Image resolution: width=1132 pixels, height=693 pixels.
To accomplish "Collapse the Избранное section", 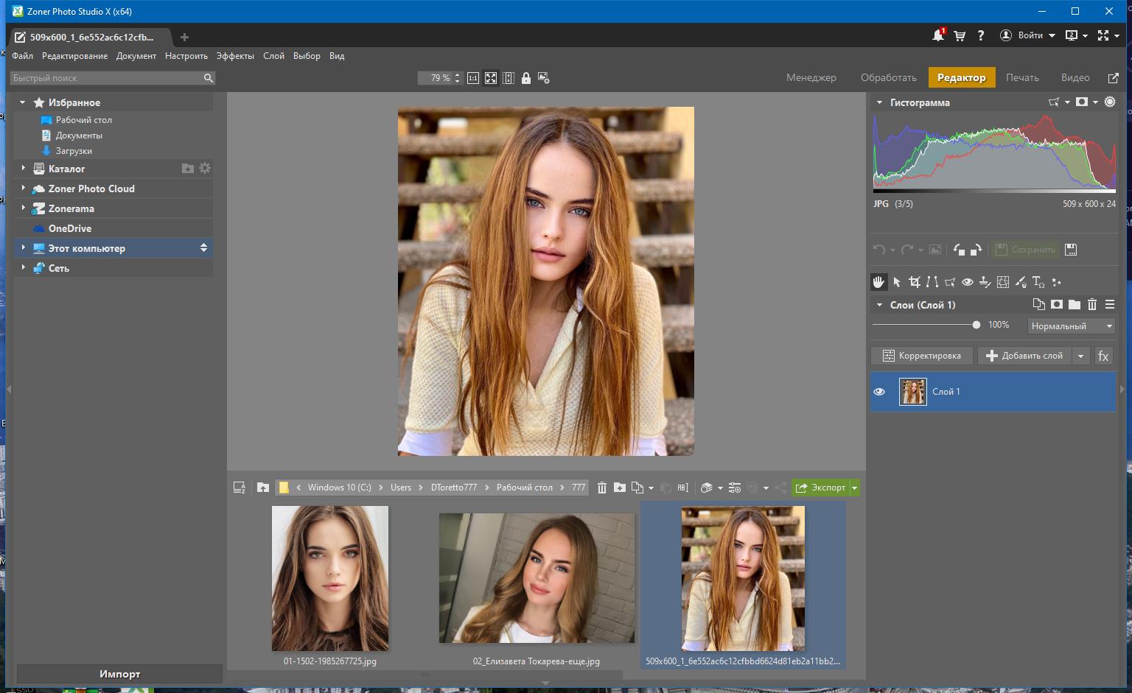I will (23, 102).
